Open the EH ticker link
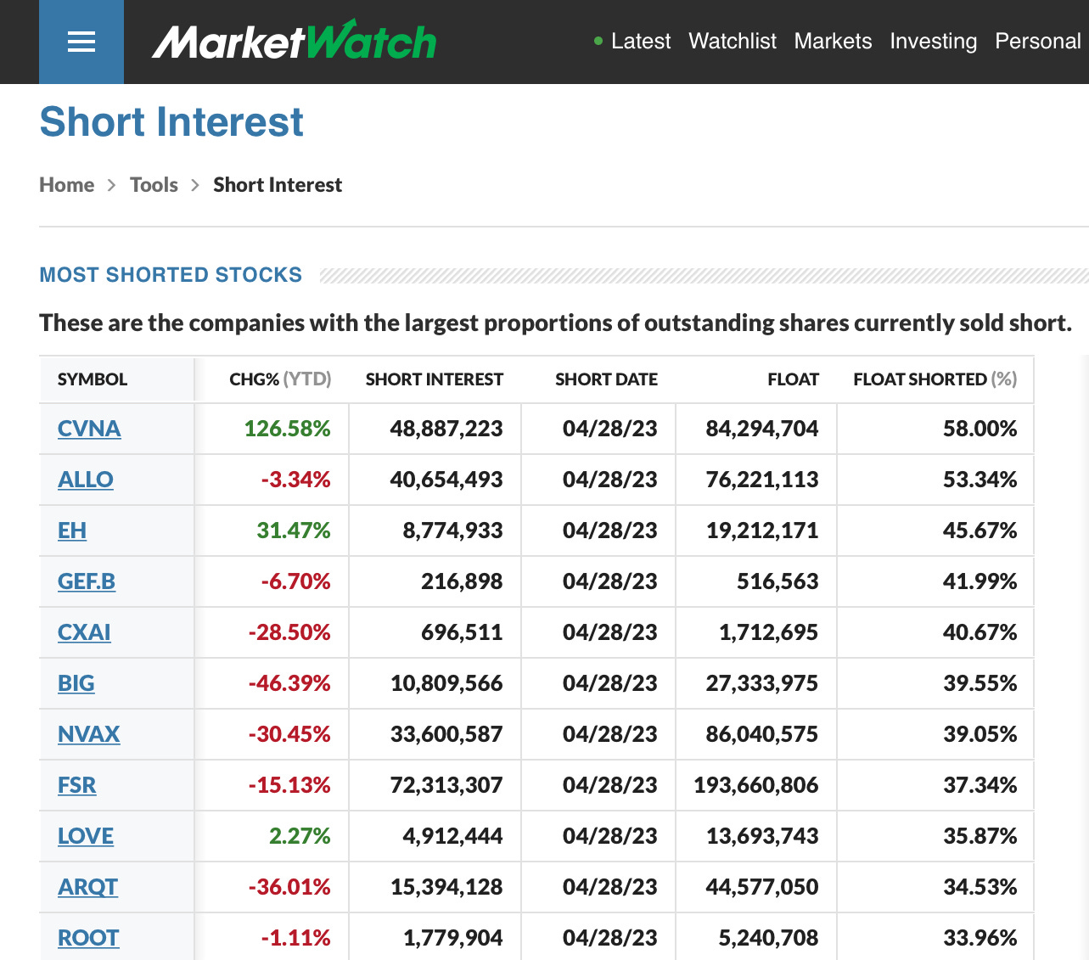 [71, 531]
